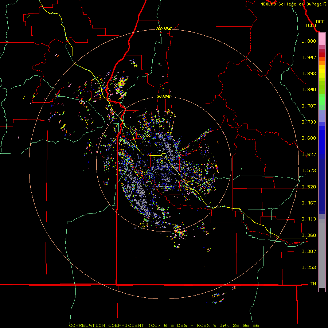Pick the light pink color bar segment
This screenshot has height=328, width=328.
click(x=322, y=39)
